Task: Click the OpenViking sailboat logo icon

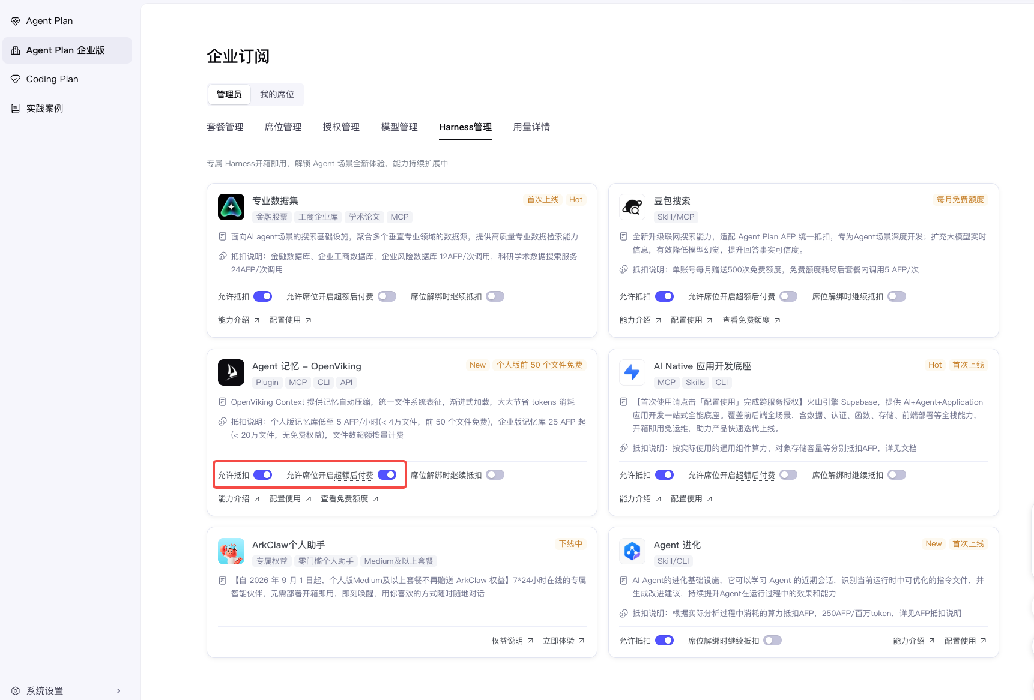Action: coord(231,372)
